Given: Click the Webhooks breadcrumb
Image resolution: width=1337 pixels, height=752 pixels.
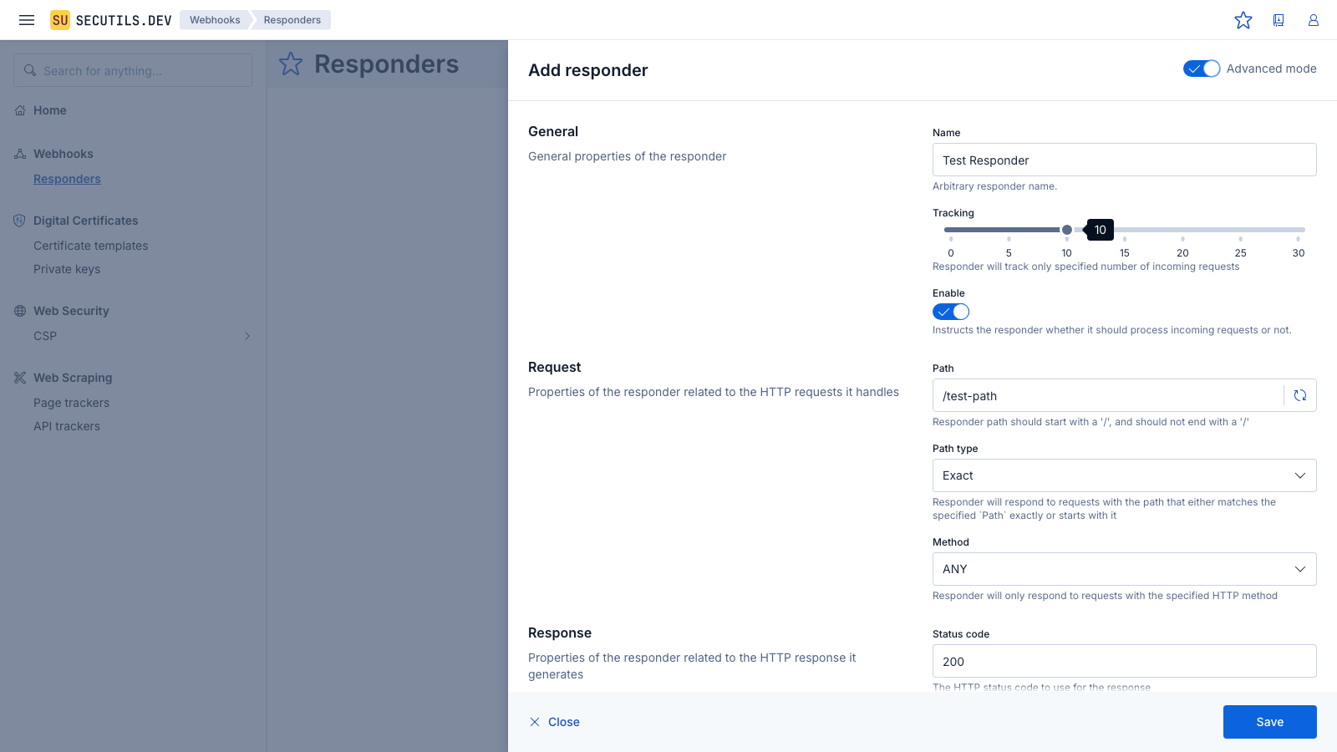Looking at the screenshot, I should [215, 20].
